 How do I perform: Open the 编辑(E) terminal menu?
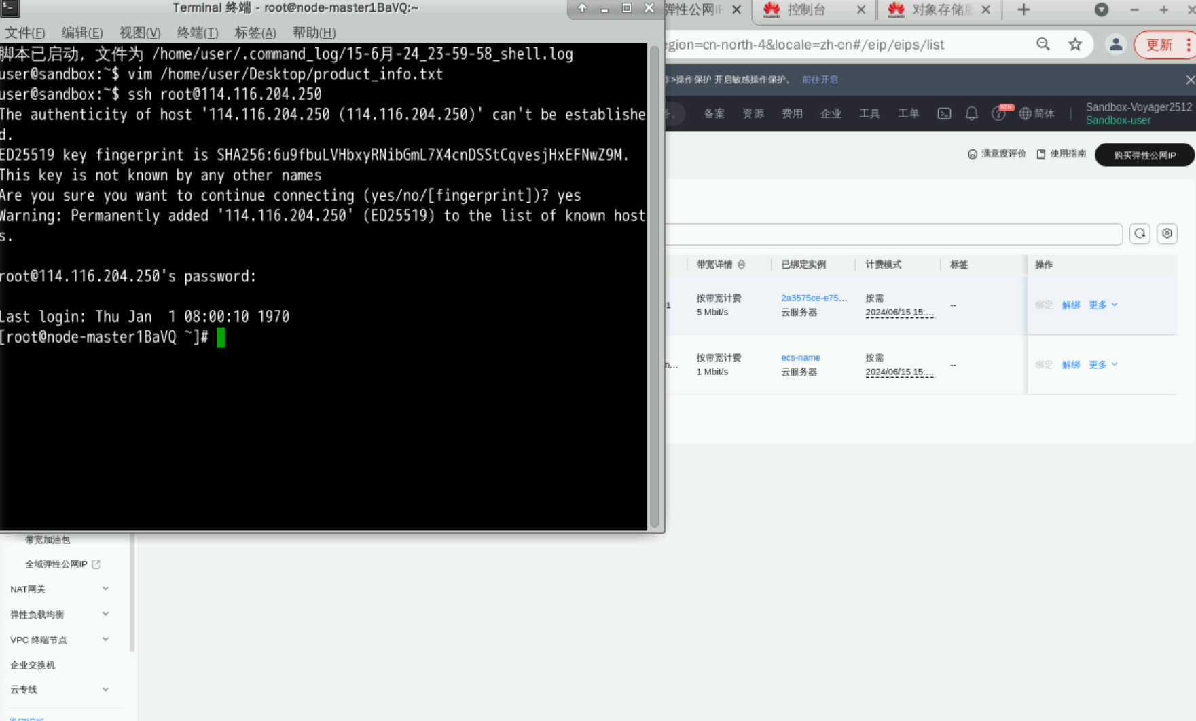click(x=82, y=33)
